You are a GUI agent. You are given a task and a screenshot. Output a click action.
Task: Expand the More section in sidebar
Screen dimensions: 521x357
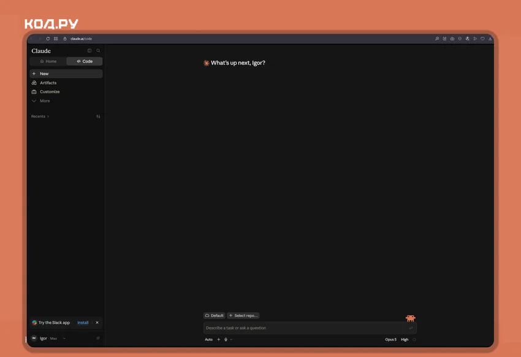pyautogui.click(x=66, y=101)
